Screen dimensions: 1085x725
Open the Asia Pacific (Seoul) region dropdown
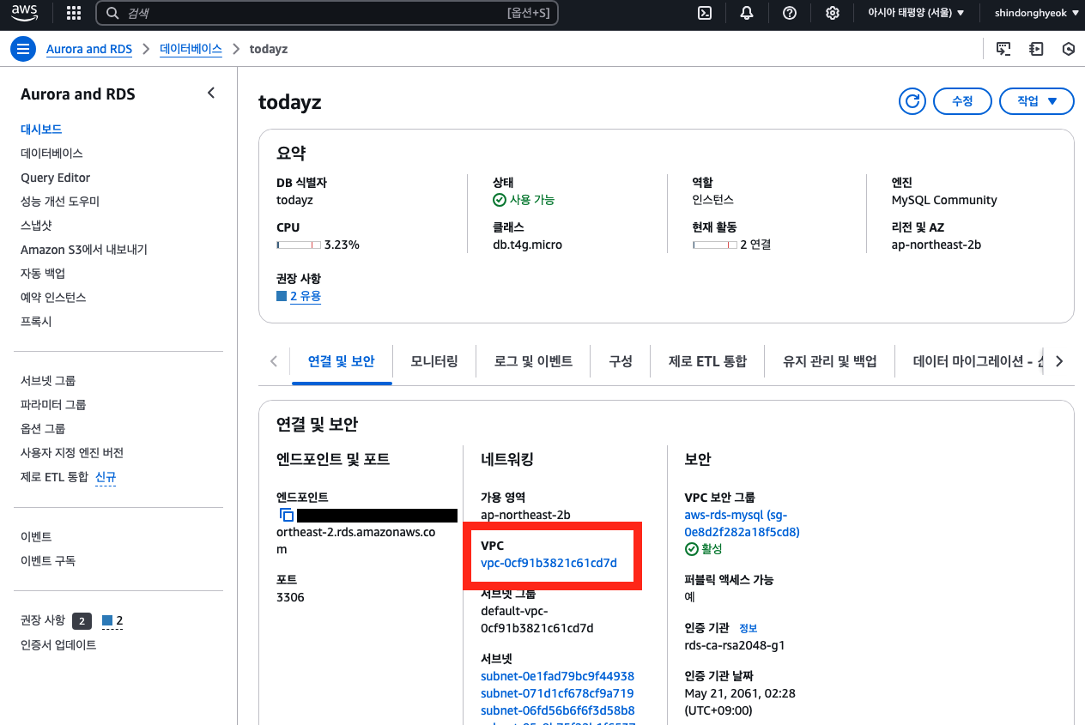pos(916,13)
